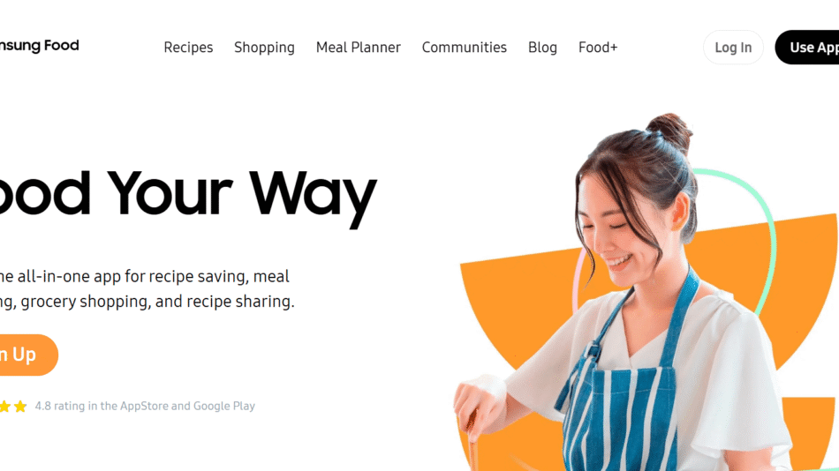The height and width of the screenshot is (471, 839).
Task: Open the Blog link
Action: coord(542,48)
